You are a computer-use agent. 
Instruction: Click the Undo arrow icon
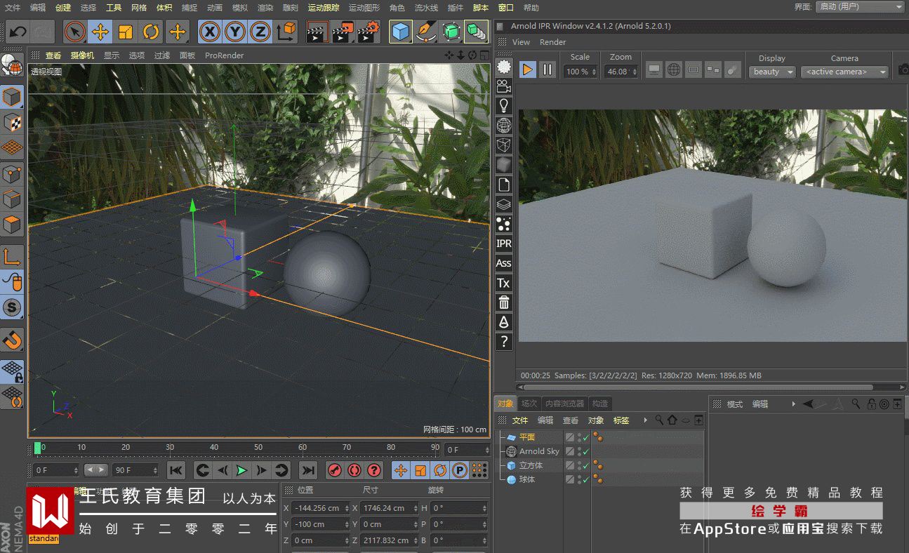(x=18, y=32)
